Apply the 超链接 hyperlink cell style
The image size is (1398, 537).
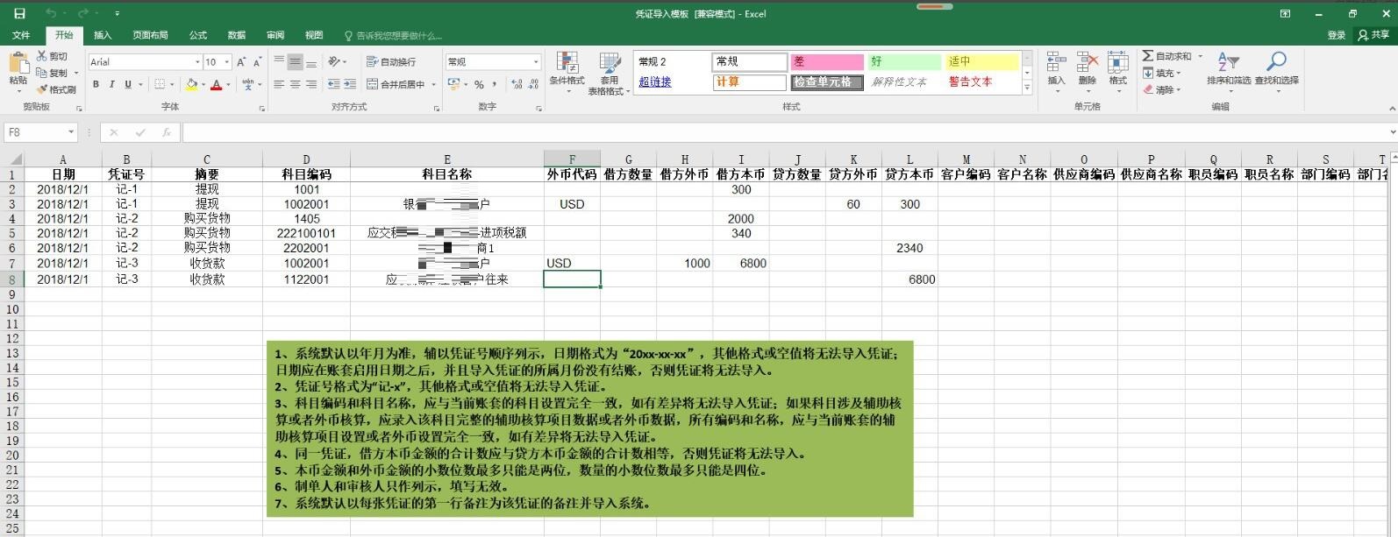point(655,82)
